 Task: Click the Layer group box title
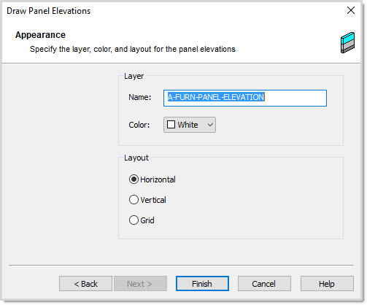click(134, 76)
